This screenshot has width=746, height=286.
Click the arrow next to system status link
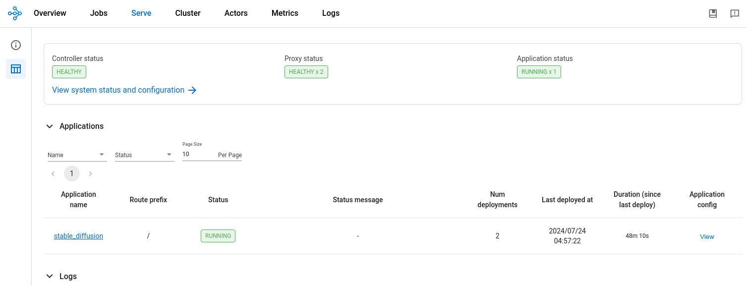click(x=192, y=90)
